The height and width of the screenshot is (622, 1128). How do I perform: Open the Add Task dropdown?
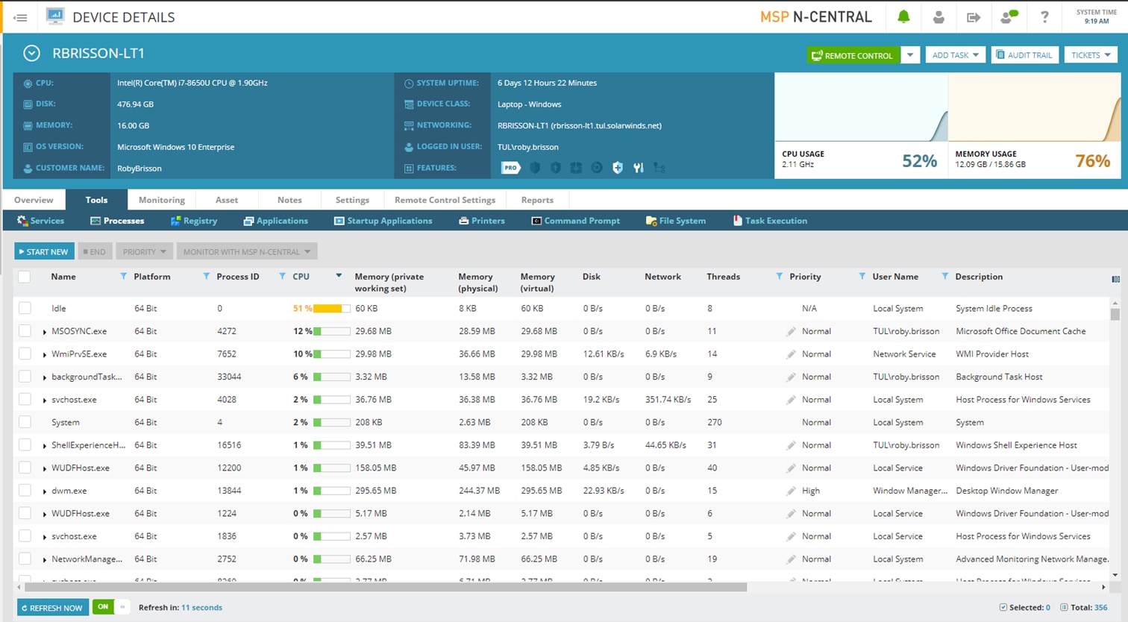tap(955, 55)
